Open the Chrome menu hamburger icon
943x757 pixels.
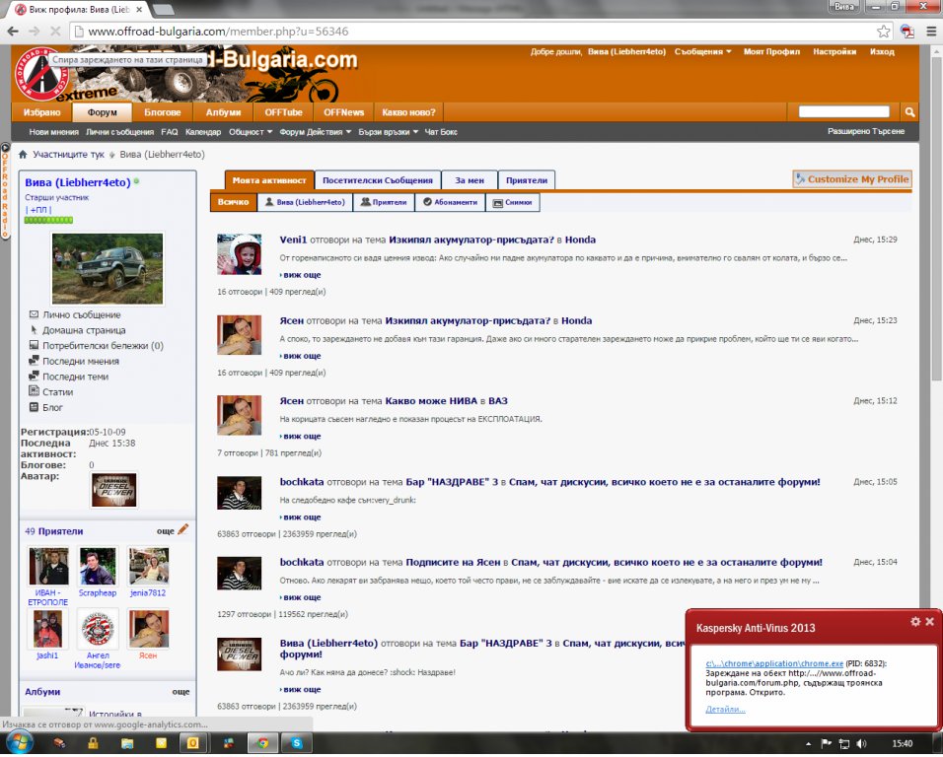tap(931, 32)
